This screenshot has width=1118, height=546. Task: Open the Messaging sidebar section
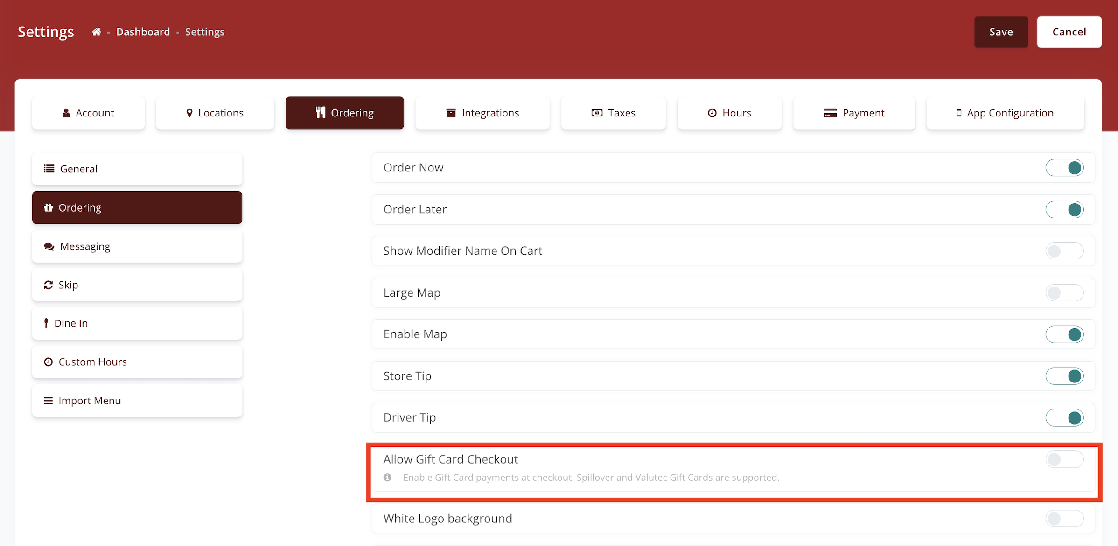click(137, 246)
